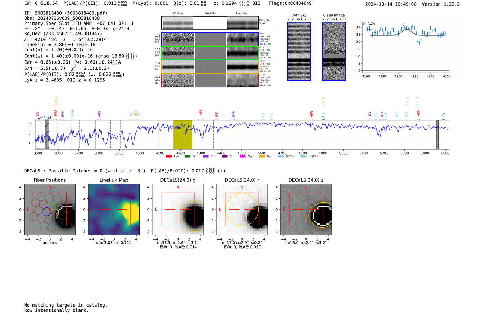
Task: Click the 'Row intentionally blank.' text
Action: point(56,310)
